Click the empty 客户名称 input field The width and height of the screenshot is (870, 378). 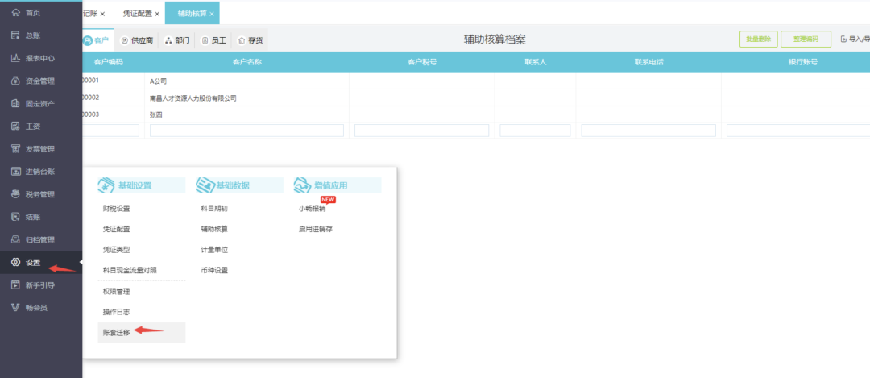pyautogui.click(x=246, y=131)
